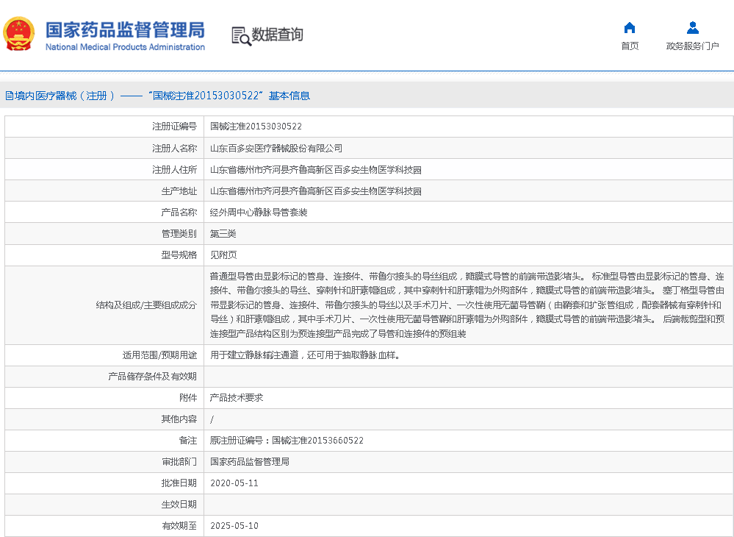The image size is (734, 537).
Task: Click the 生产地址 row label
Action: point(179,191)
